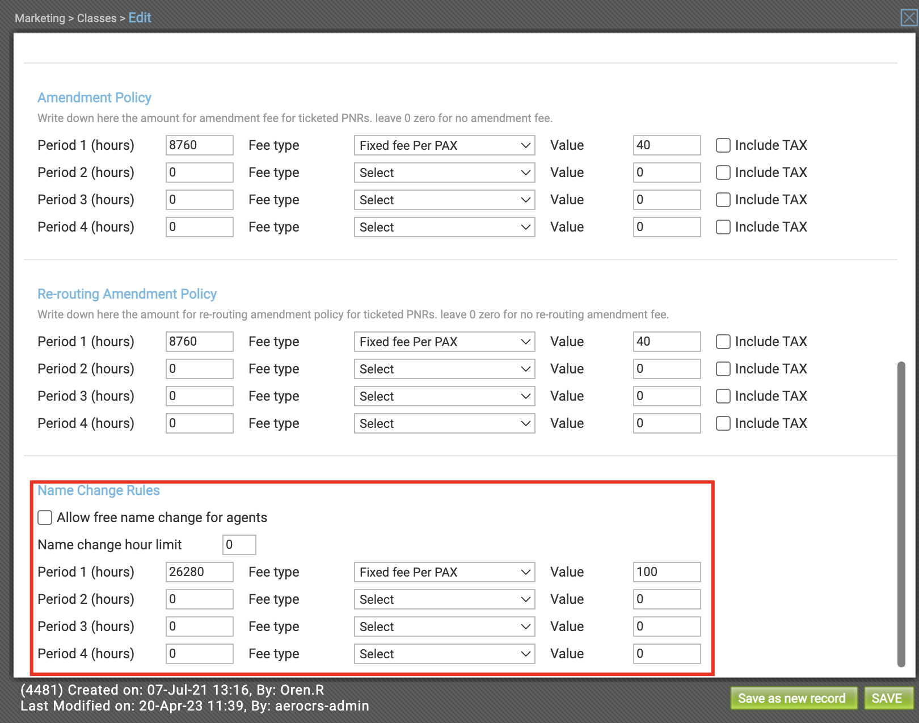Tick Include TAX for Amendment Policy Period 3
This screenshot has width=919, height=723.
pyautogui.click(x=723, y=200)
